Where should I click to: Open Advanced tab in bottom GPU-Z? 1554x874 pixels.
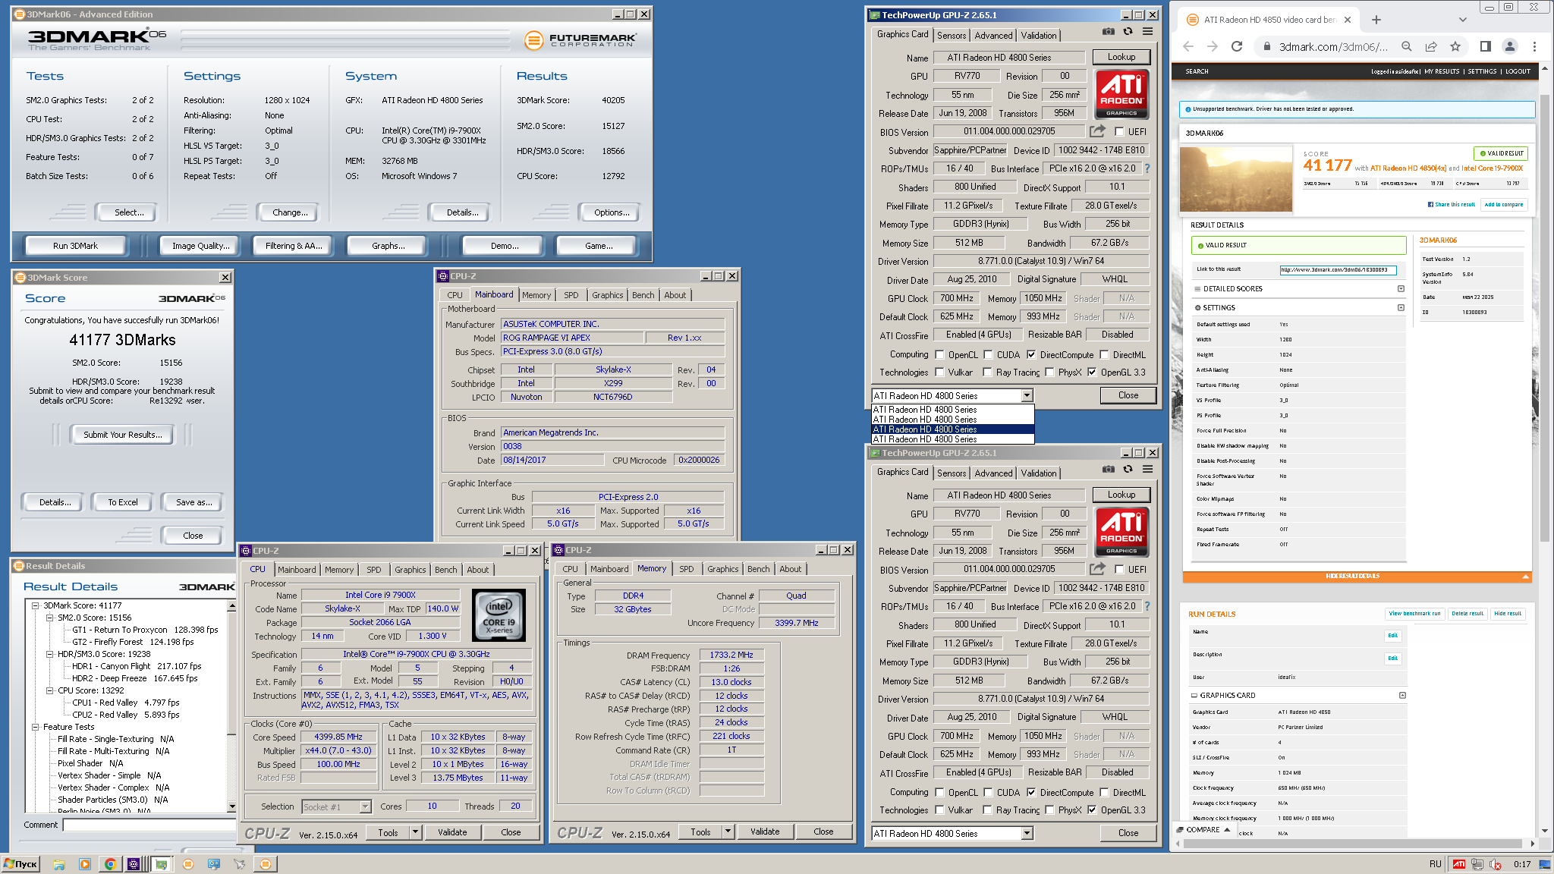click(993, 473)
